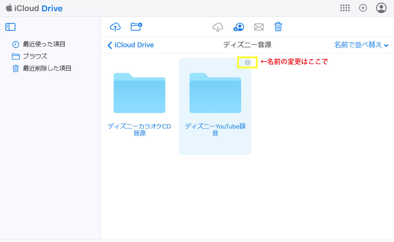Click the download from cloud icon
The width and height of the screenshot is (394, 242).
(x=218, y=27)
